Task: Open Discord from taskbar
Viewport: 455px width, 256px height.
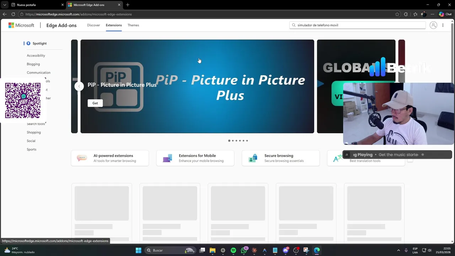Action: pos(285,250)
